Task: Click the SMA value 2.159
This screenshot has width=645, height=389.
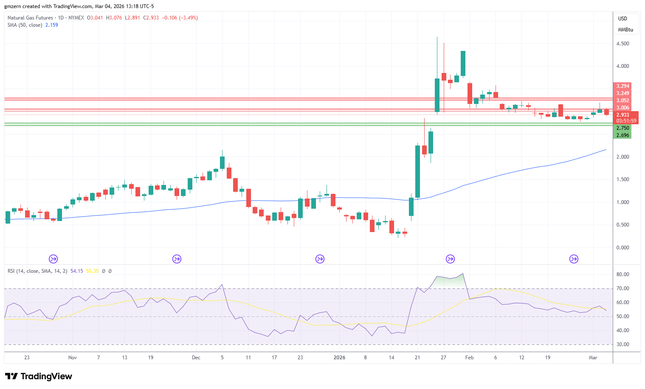Action: pos(52,25)
